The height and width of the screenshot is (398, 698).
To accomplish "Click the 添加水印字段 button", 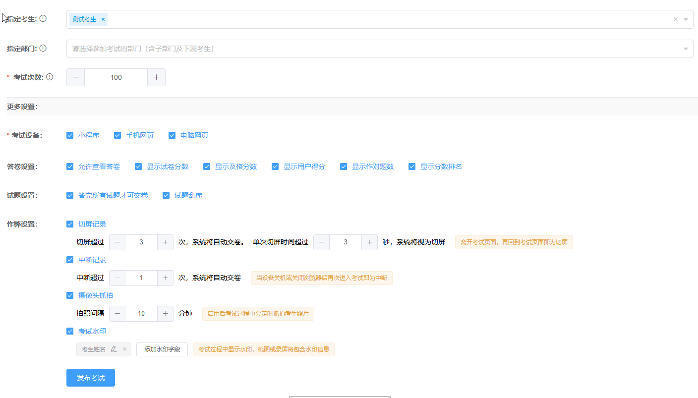I will pos(162,349).
